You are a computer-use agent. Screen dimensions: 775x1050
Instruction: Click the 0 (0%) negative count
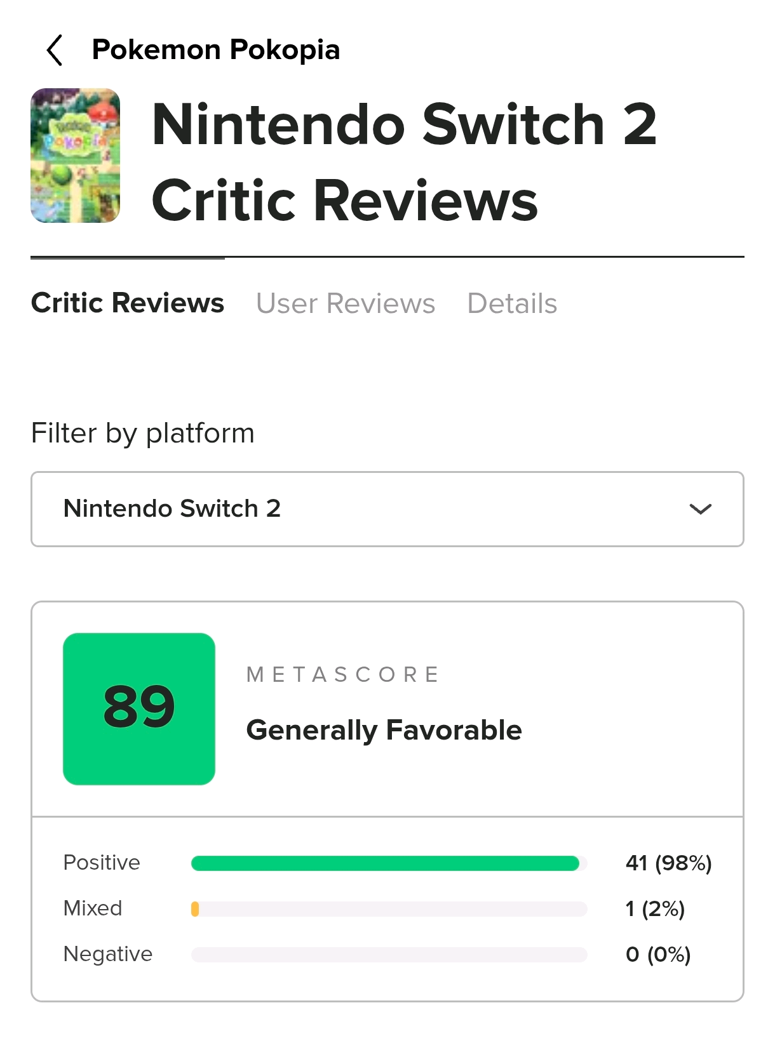[x=658, y=955]
